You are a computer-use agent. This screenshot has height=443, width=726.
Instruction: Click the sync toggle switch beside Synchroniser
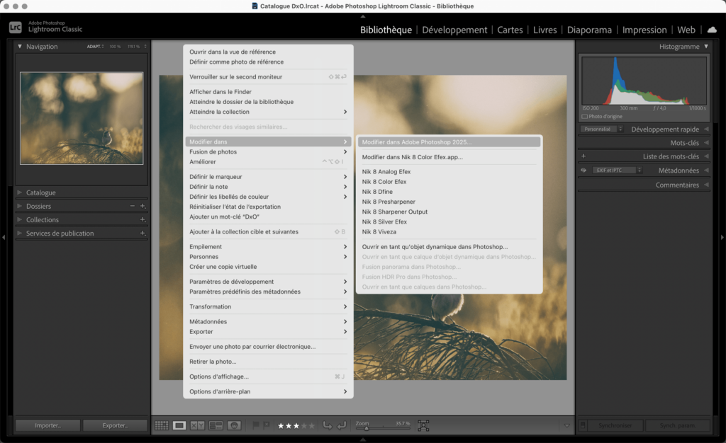(x=583, y=425)
